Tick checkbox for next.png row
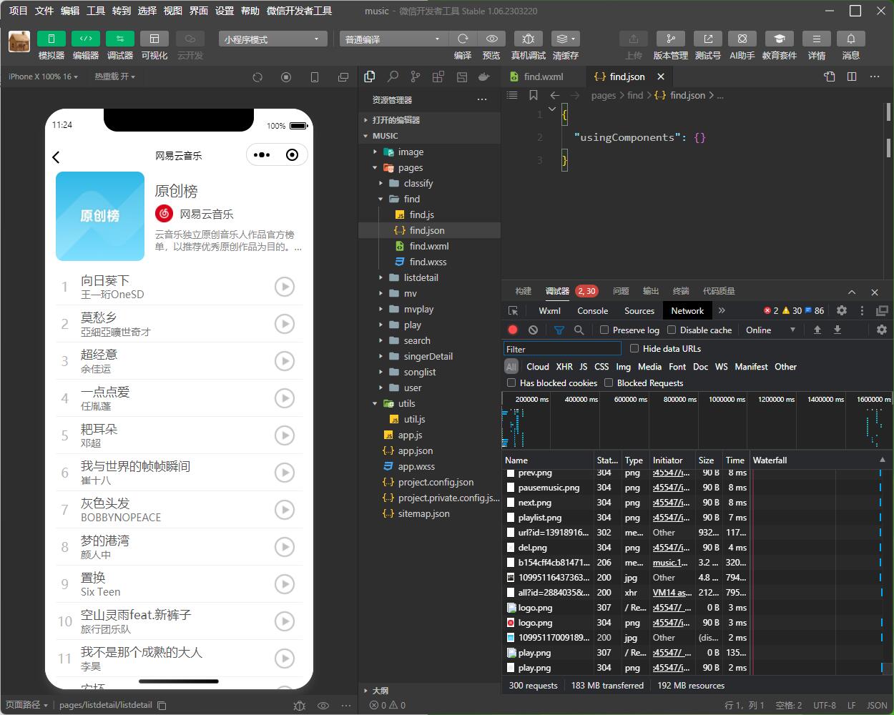Screen dimensions: 894x715 pos(511,503)
